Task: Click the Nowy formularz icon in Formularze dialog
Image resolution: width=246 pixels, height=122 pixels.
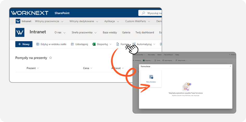Action: pos(151,77)
